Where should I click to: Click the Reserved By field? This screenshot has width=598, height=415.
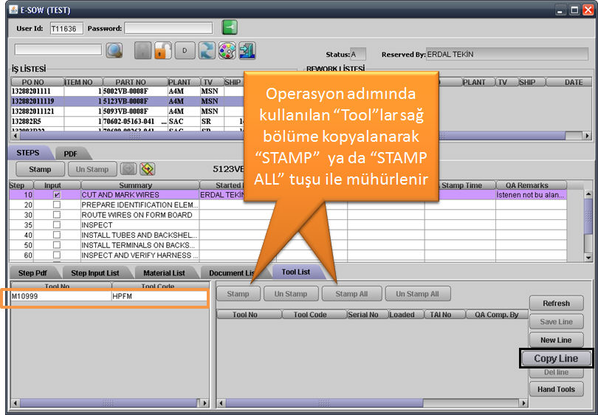pyautogui.click(x=507, y=54)
